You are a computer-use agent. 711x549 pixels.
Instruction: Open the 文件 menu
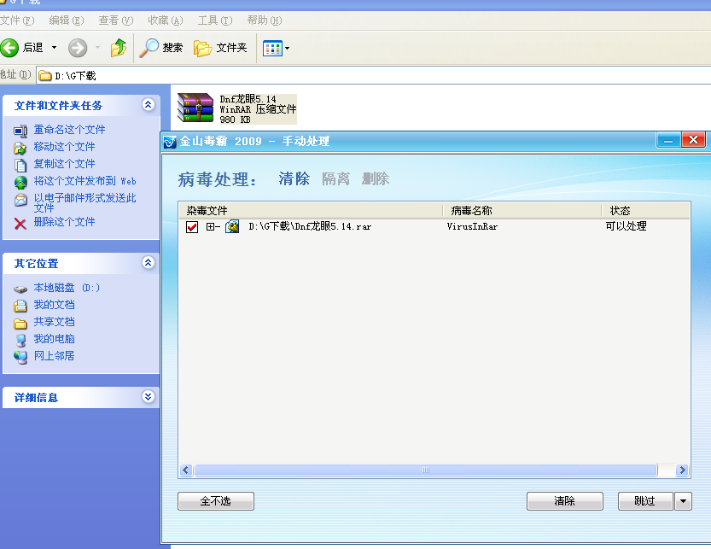17,20
